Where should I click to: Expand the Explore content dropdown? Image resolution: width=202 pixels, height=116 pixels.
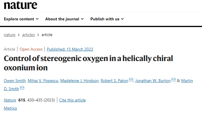21,19
